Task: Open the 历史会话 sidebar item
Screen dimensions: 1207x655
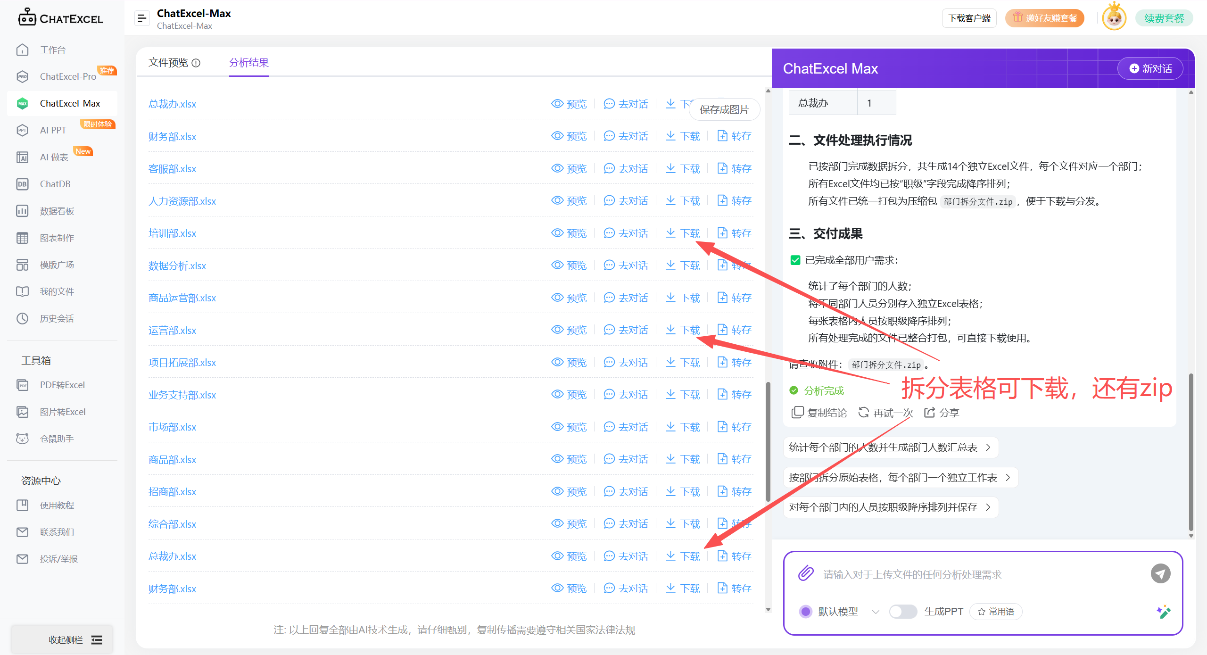Action: point(57,318)
